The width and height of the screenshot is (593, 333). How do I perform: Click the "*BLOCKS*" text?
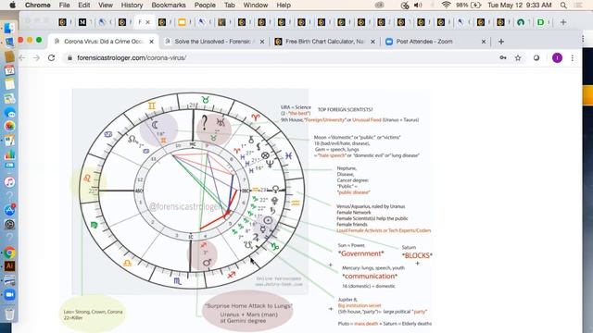point(417,255)
